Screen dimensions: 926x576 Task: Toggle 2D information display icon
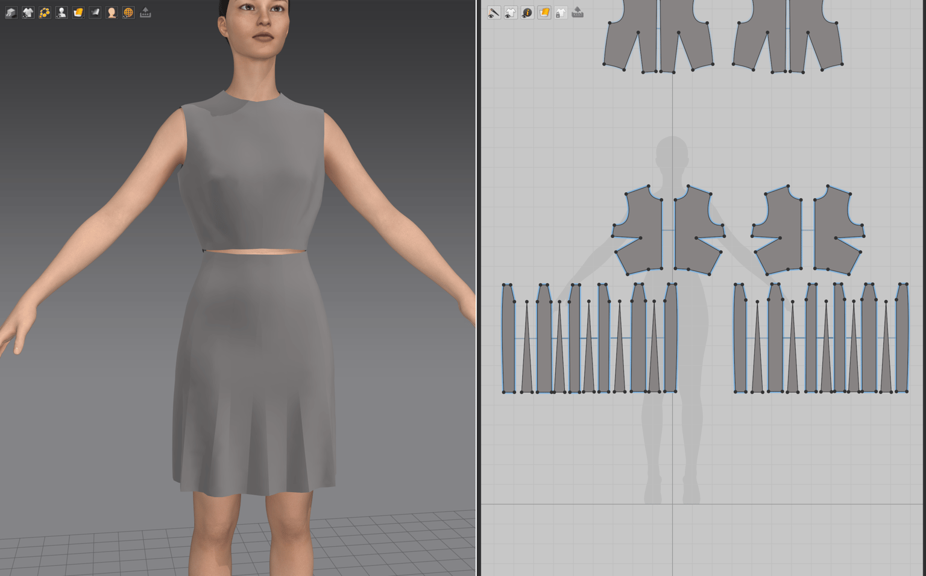coord(528,13)
